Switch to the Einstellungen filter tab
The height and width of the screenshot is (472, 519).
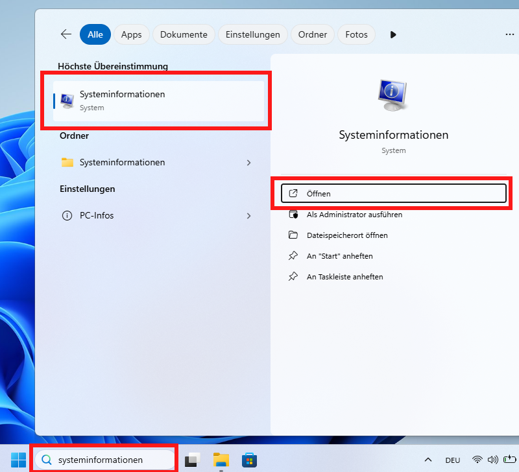[x=253, y=34]
